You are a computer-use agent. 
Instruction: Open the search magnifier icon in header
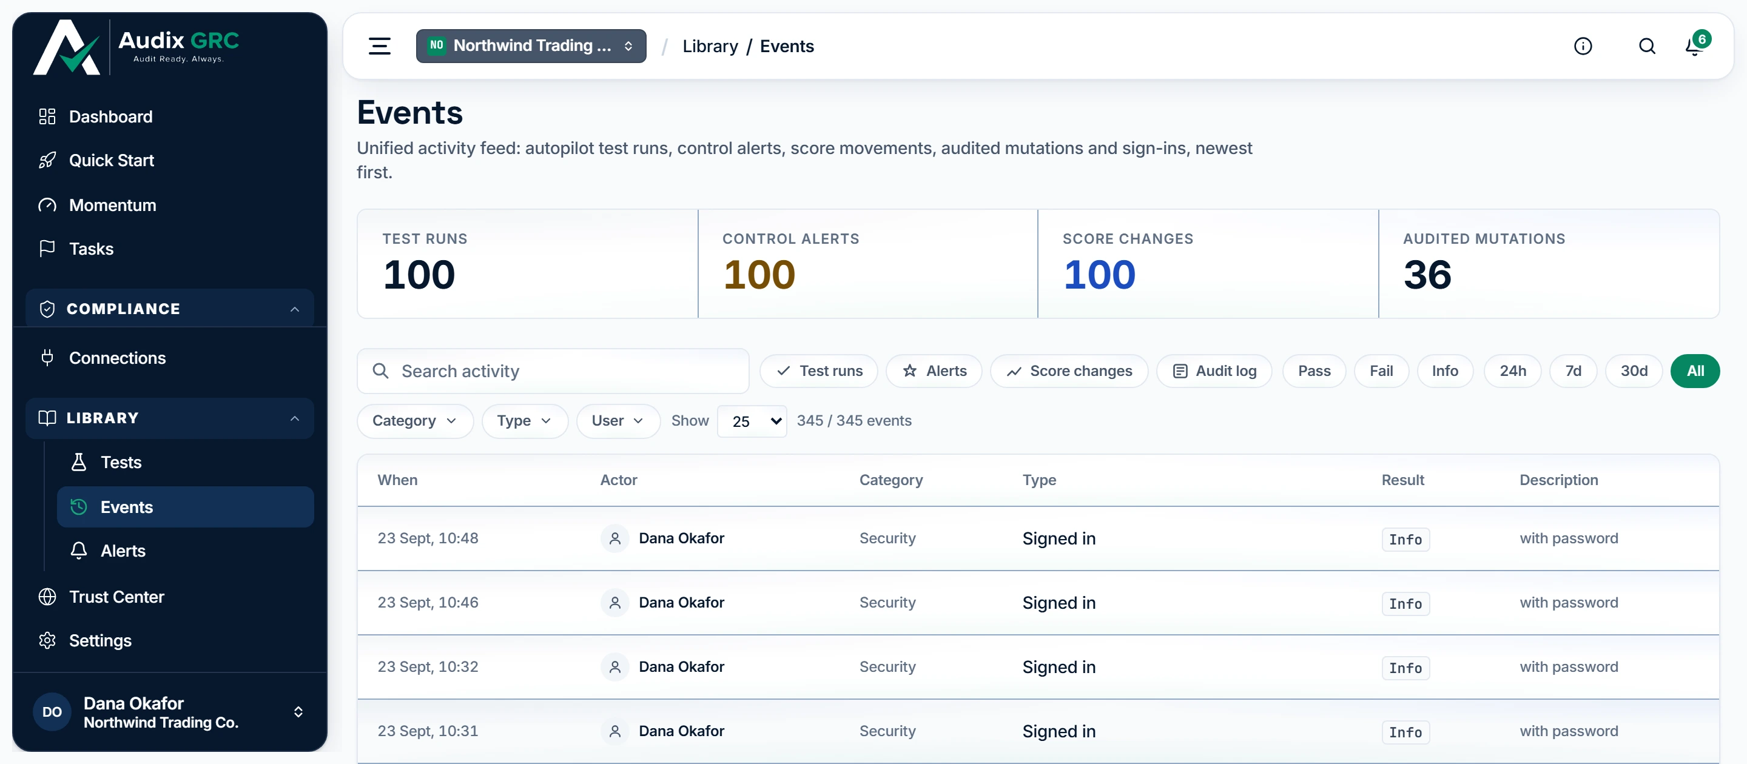pos(1647,46)
